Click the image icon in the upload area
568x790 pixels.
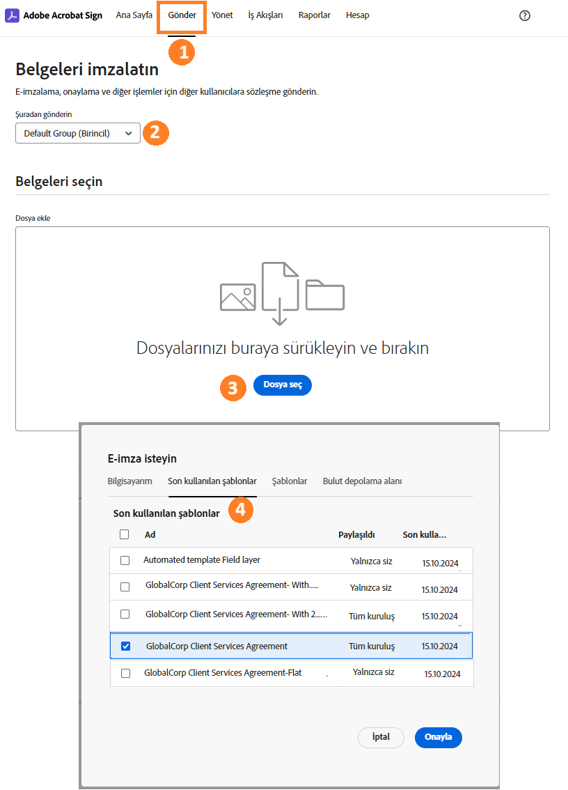[238, 295]
